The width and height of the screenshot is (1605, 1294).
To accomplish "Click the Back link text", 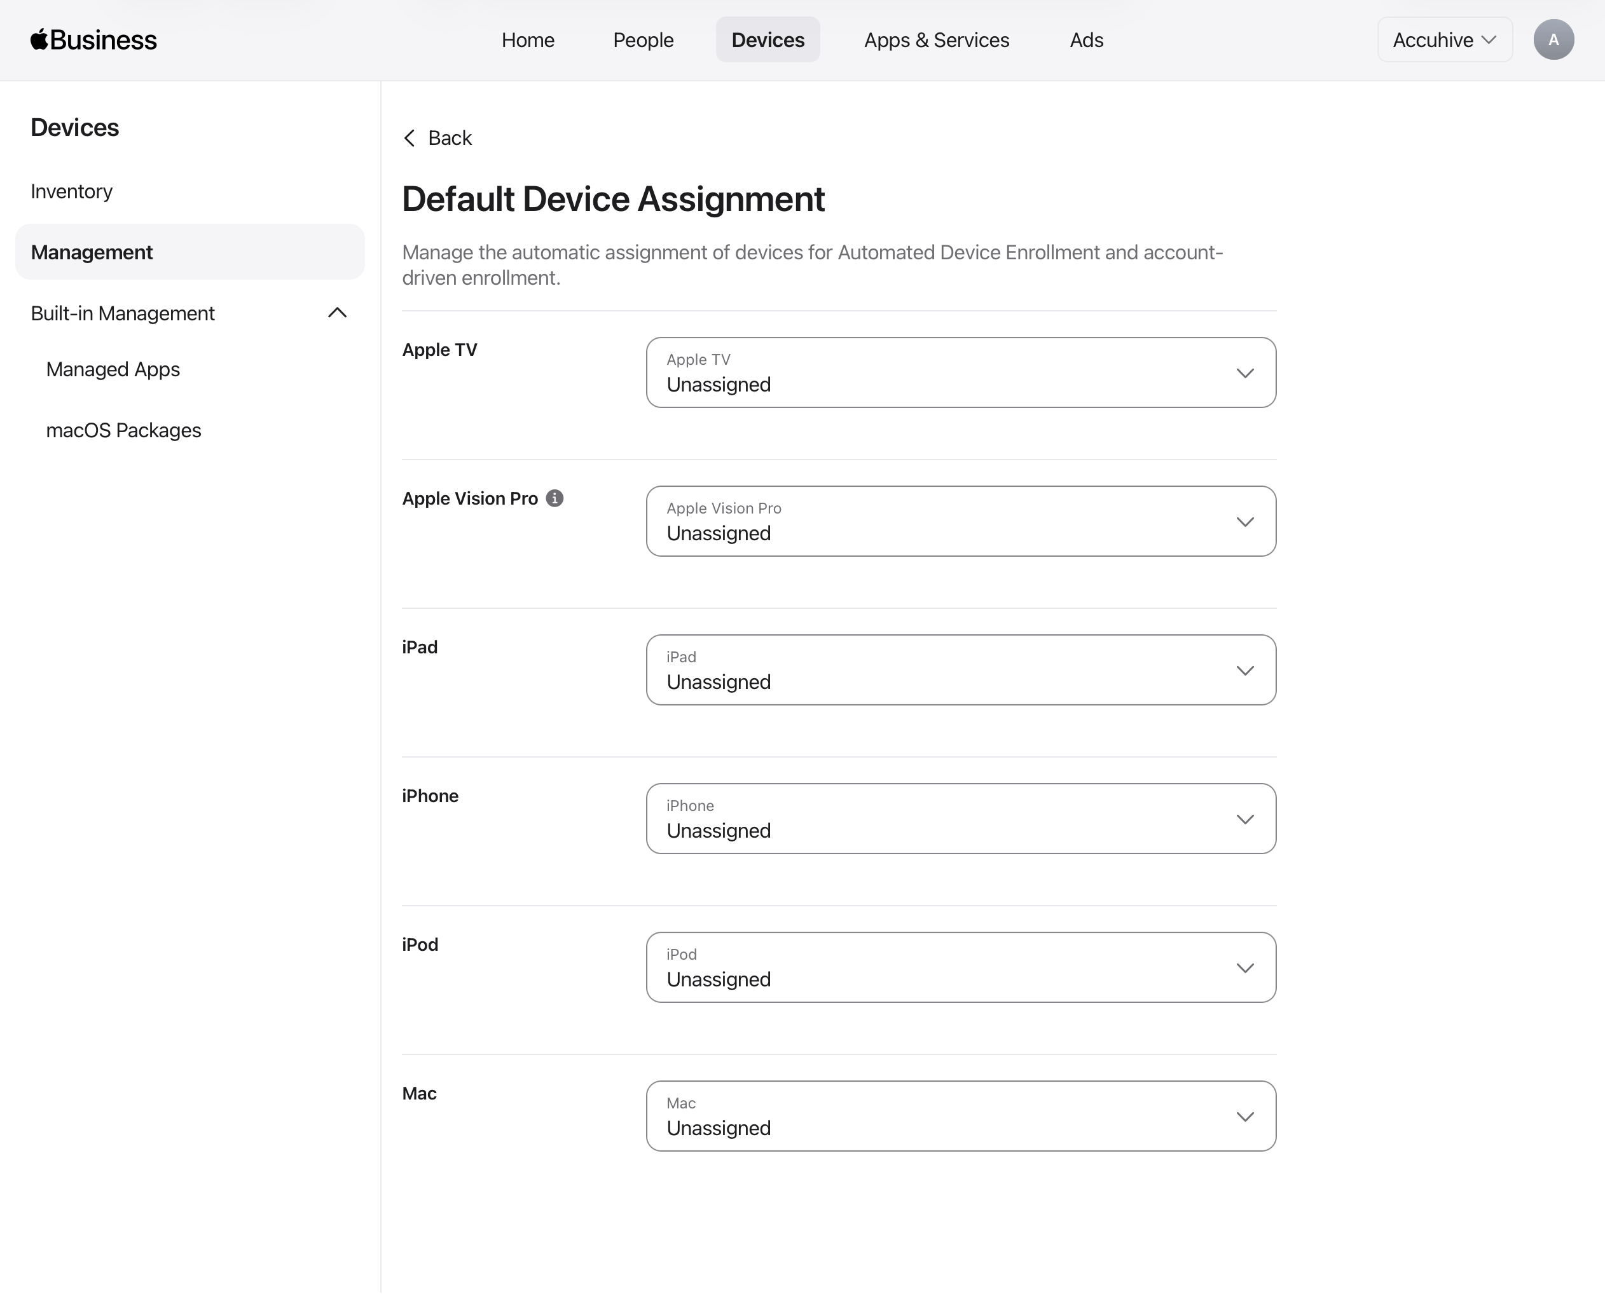I will [450, 138].
